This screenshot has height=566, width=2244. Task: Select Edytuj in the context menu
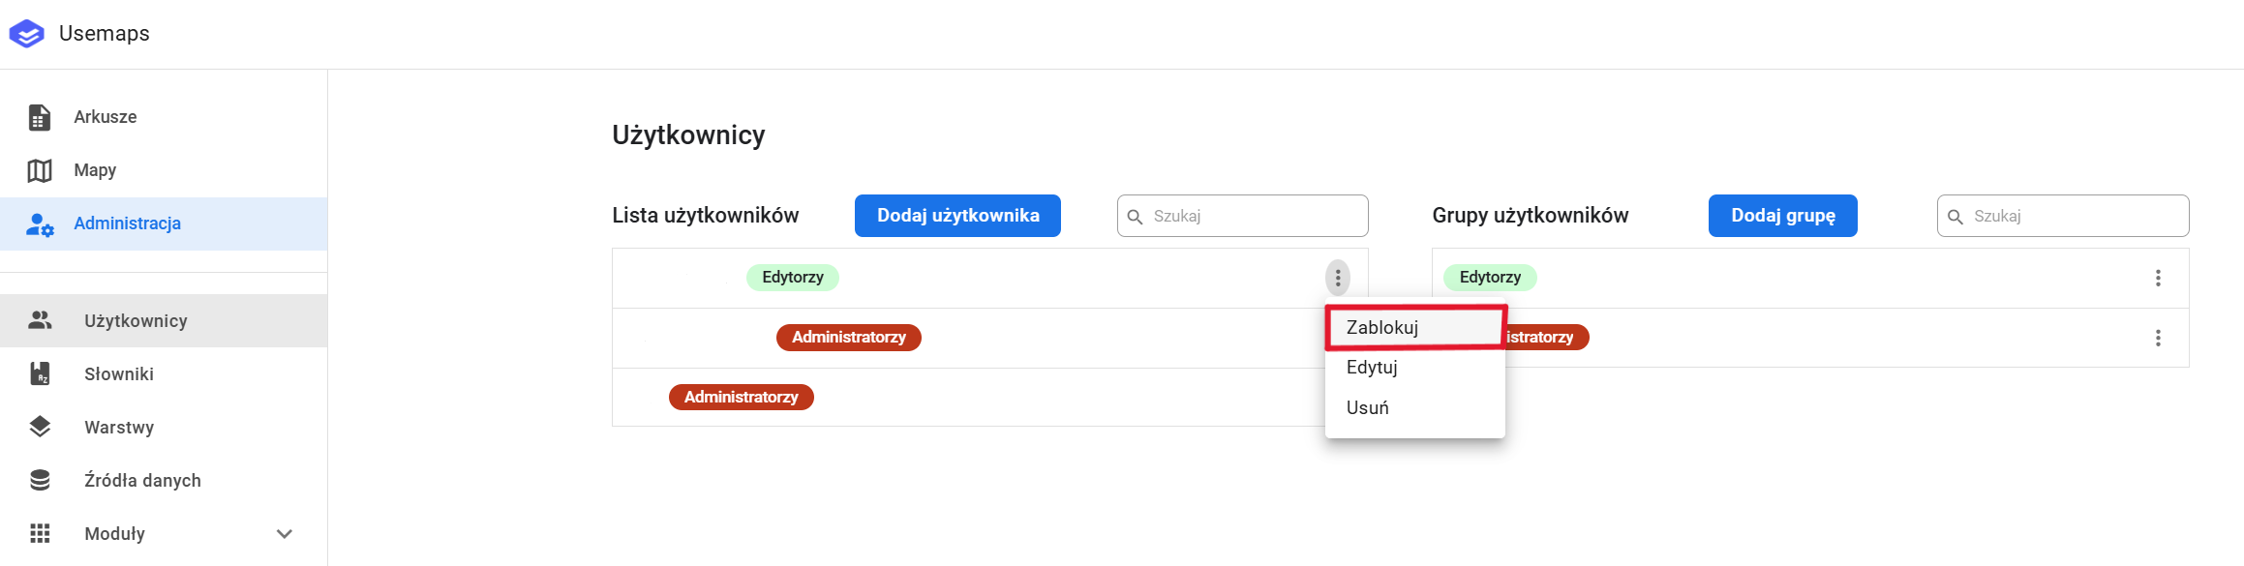pos(1372,368)
